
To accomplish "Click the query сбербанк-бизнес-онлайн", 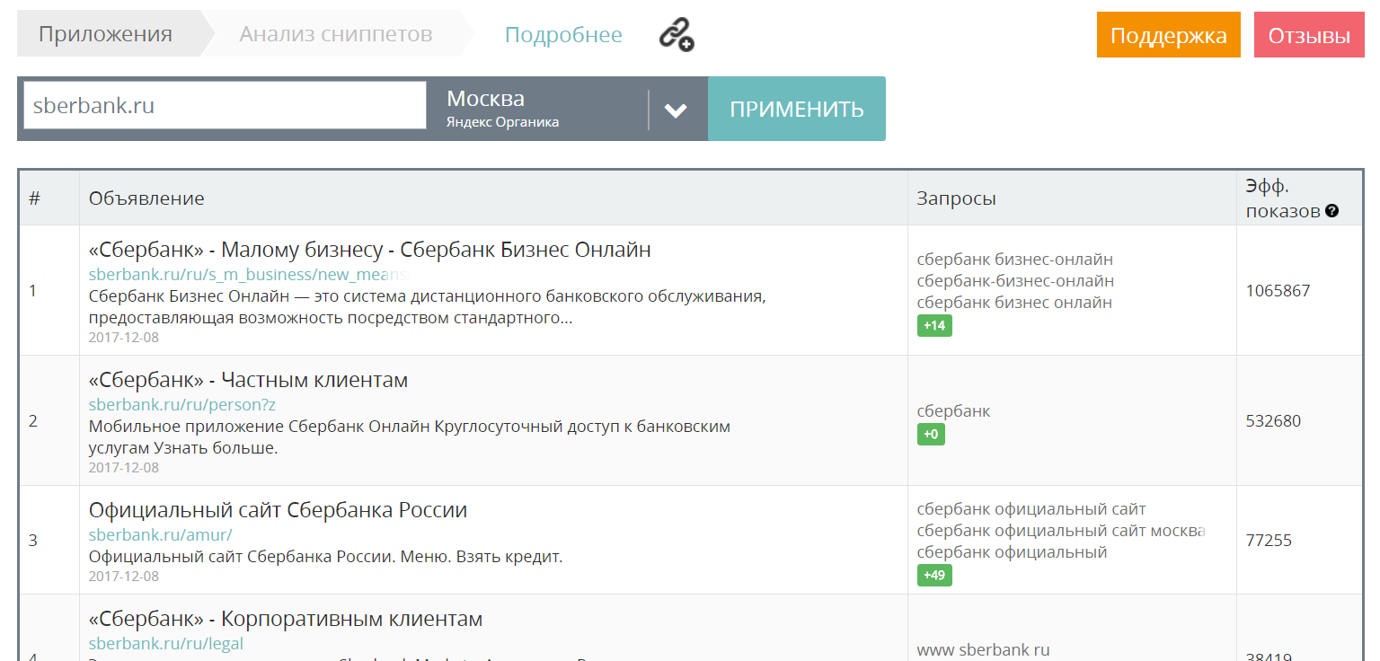I will click(x=1015, y=281).
